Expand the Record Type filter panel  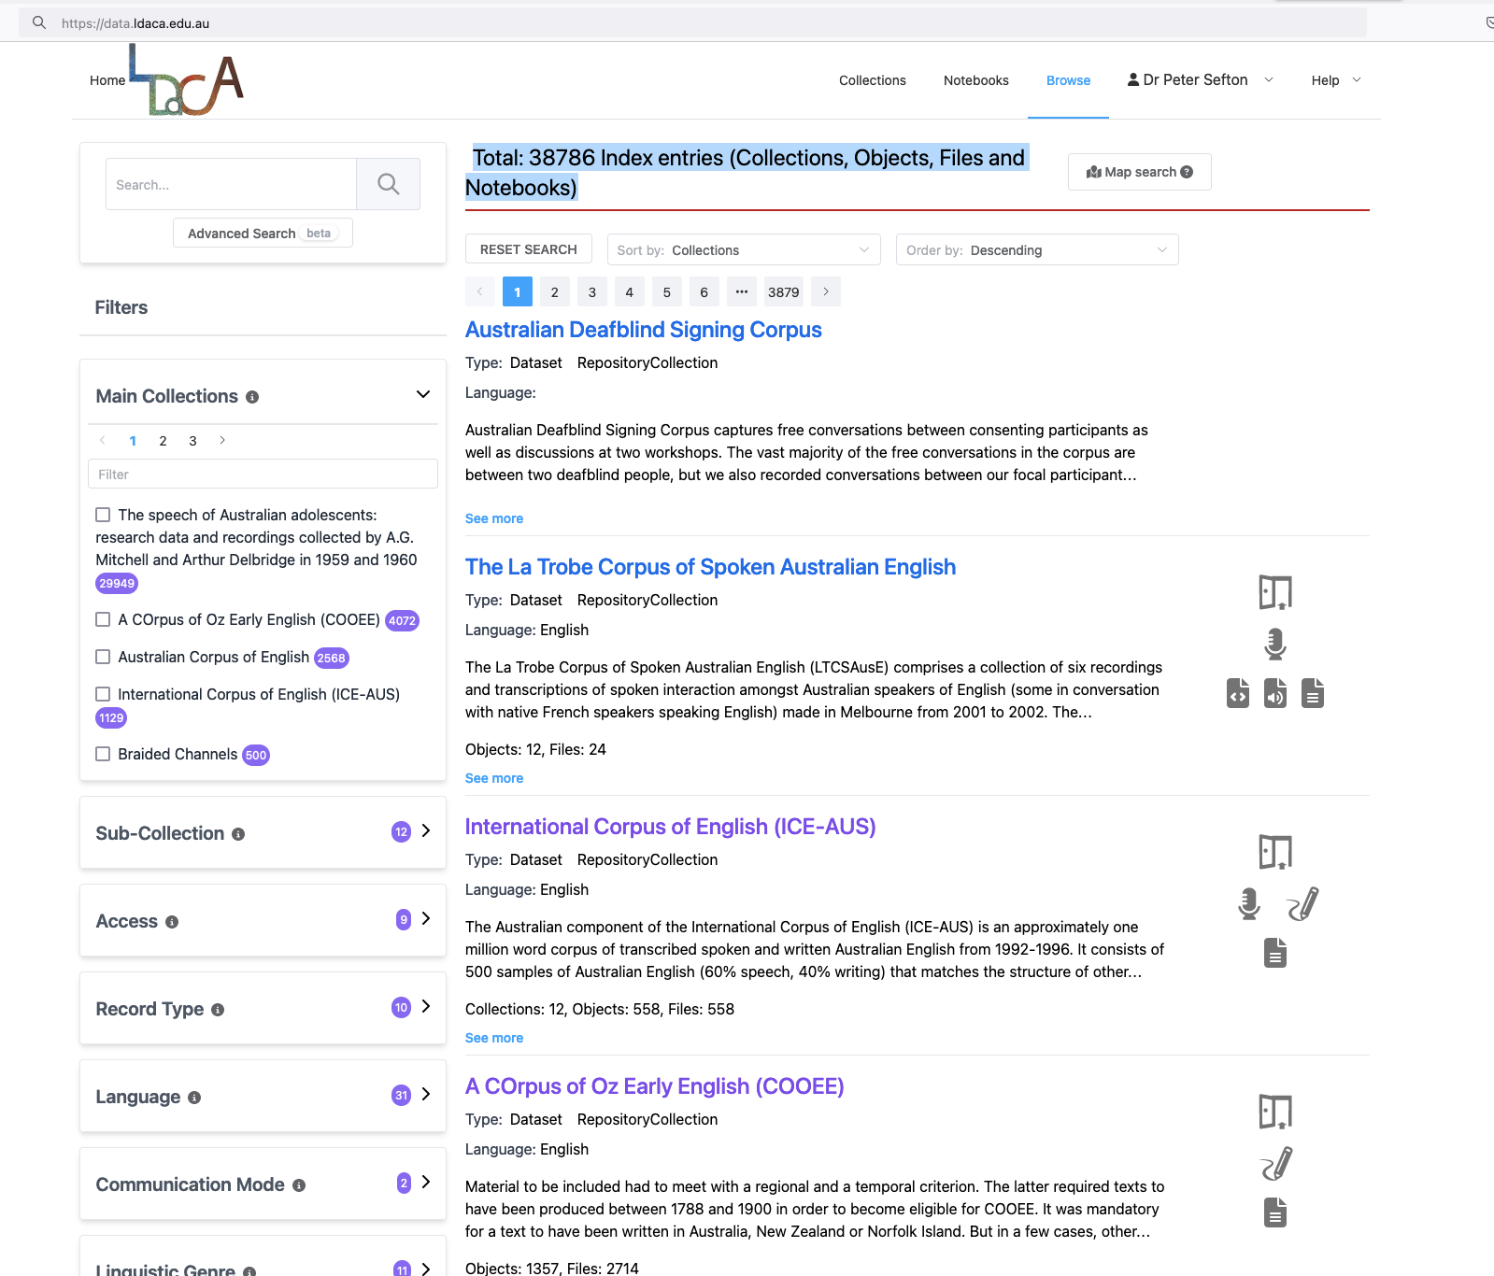point(426,1007)
